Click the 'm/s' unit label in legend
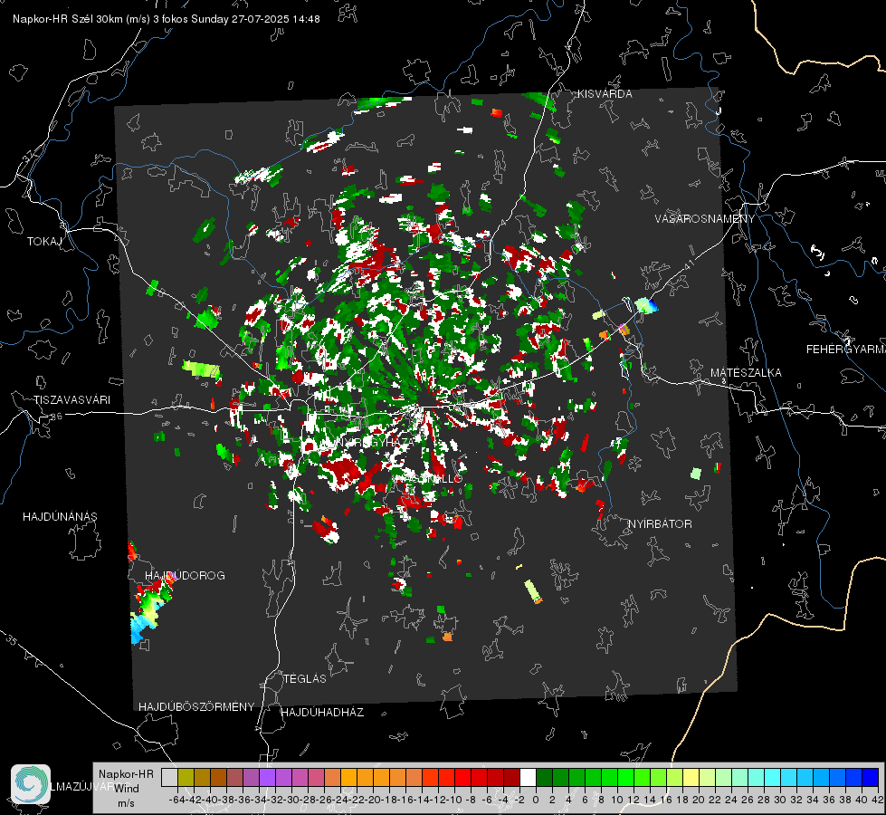This screenshot has height=815, width=886. click(126, 803)
